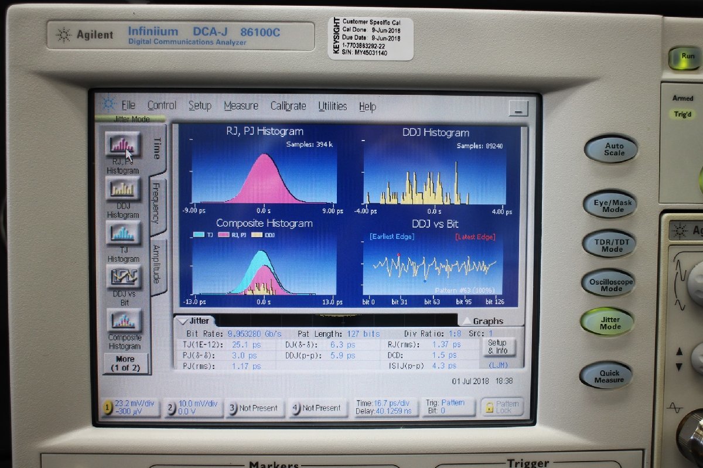The image size is (703, 468).
Task: Click the Pat Length 127 bits value
Action: [x=363, y=333]
